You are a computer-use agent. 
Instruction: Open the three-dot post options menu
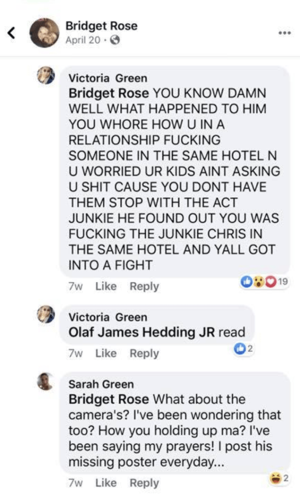[284, 33]
